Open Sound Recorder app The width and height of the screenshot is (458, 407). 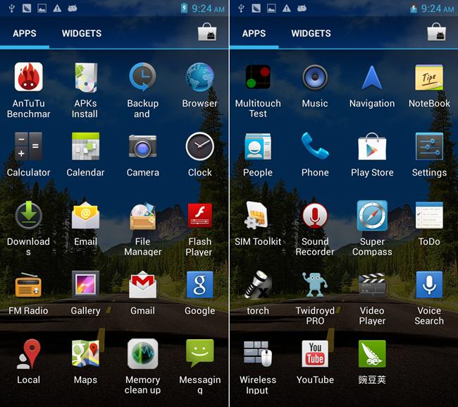pyautogui.click(x=315, y=215)
